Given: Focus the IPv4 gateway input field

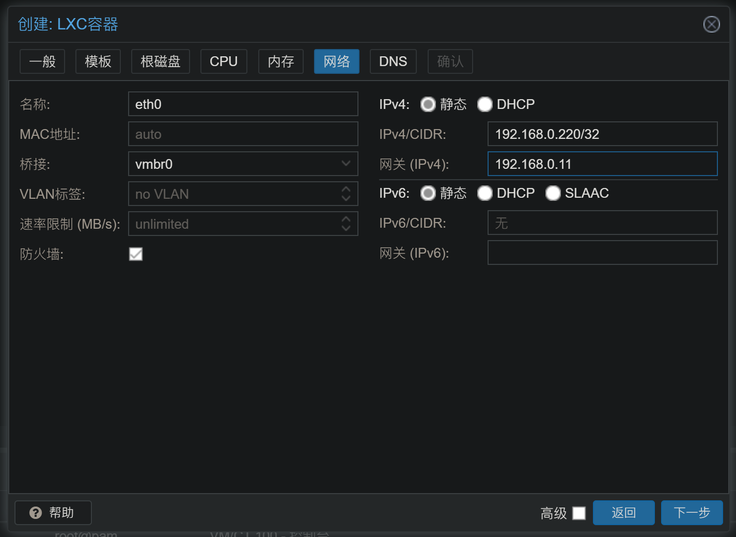Looking at the screenshot, I should 602,164.
